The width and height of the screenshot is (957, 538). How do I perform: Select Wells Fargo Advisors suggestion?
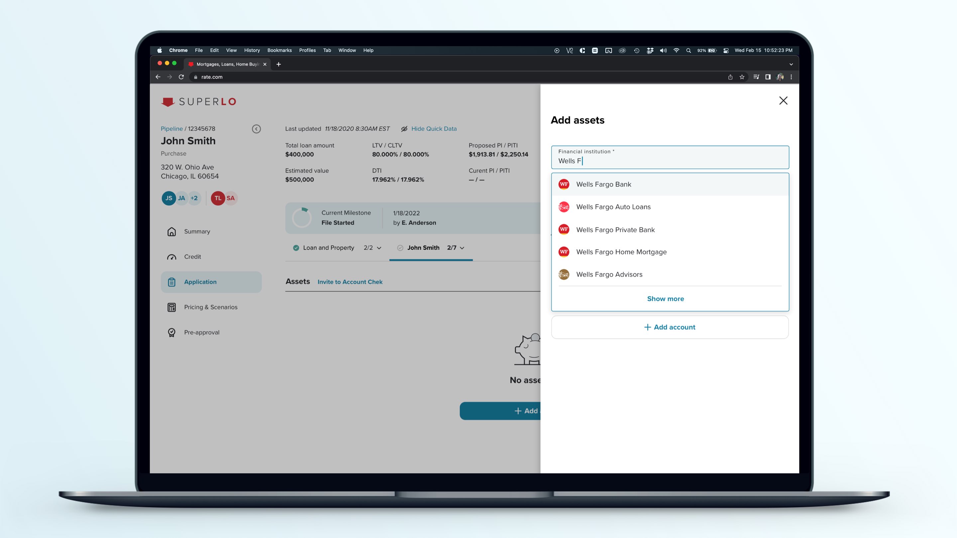tap(670, 274)
